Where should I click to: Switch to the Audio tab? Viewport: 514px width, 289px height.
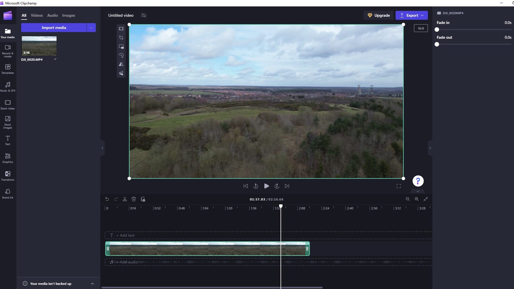(52, 15)
